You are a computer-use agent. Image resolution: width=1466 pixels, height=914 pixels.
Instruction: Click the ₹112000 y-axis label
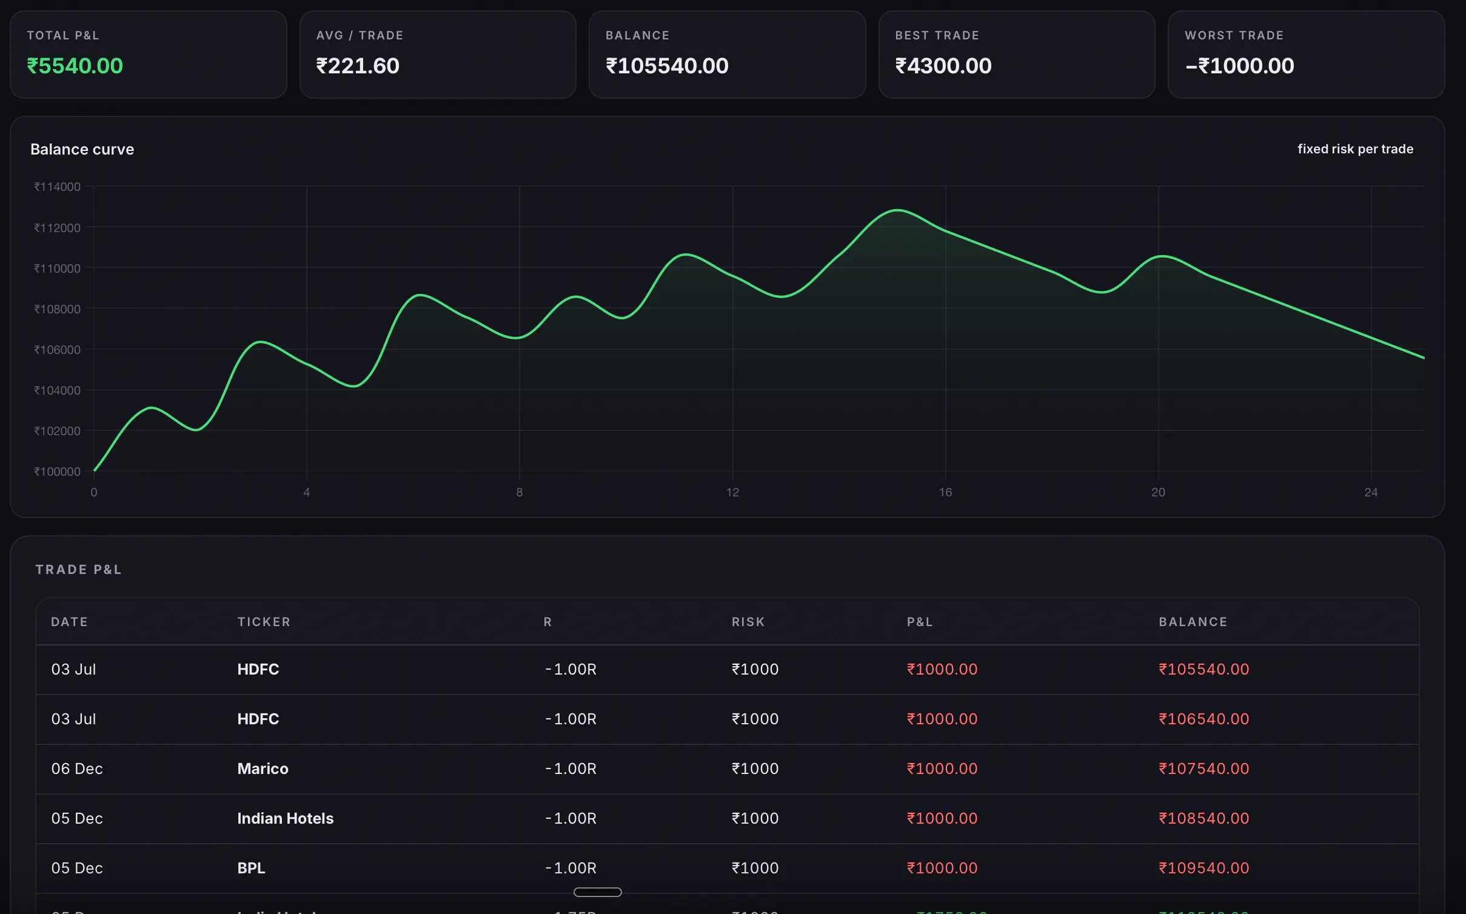click(x=57, y=228)
